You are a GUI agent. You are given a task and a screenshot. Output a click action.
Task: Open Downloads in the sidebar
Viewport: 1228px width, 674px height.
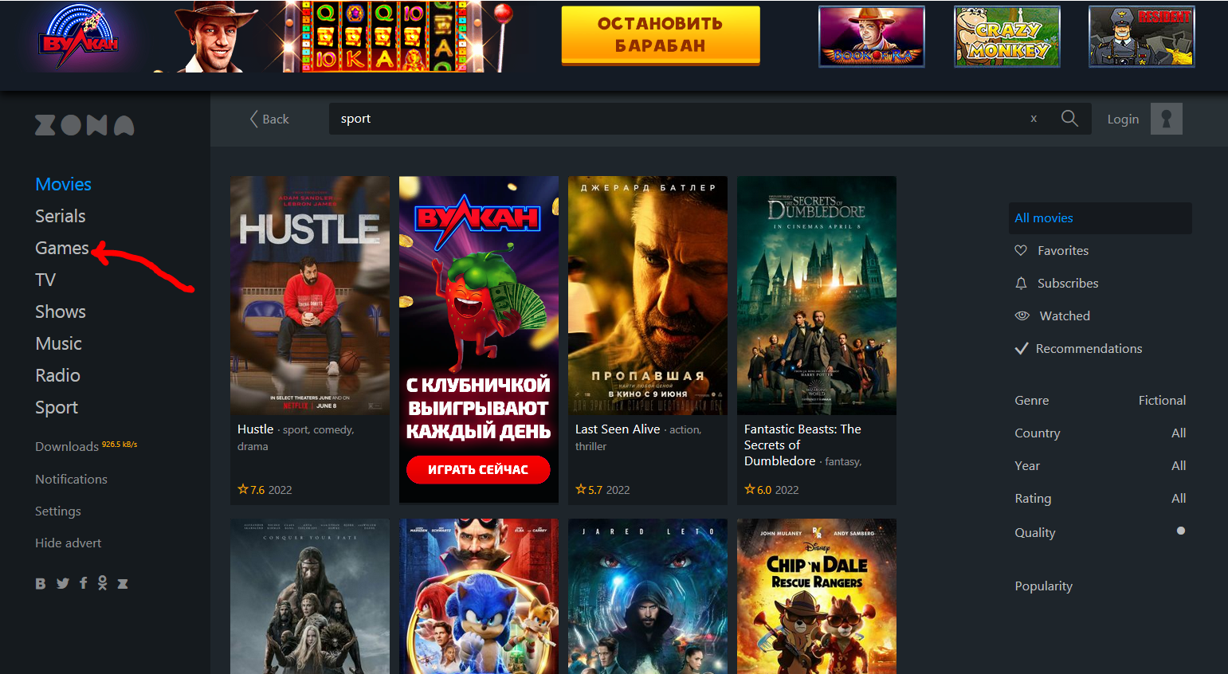pyautogui.click(x=67, y=446)
